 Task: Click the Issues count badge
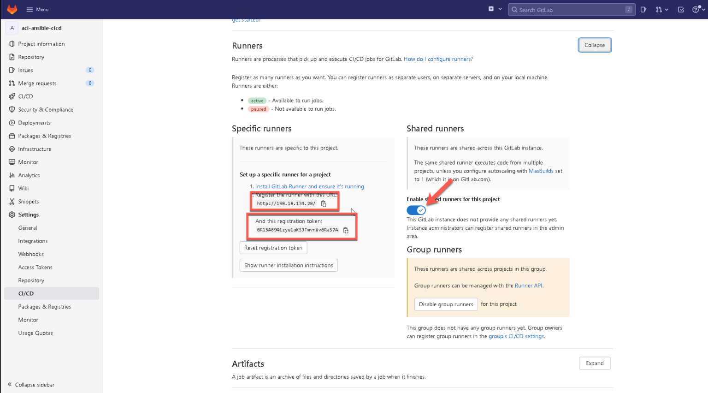pyautogui.click(x=90, y=70)
